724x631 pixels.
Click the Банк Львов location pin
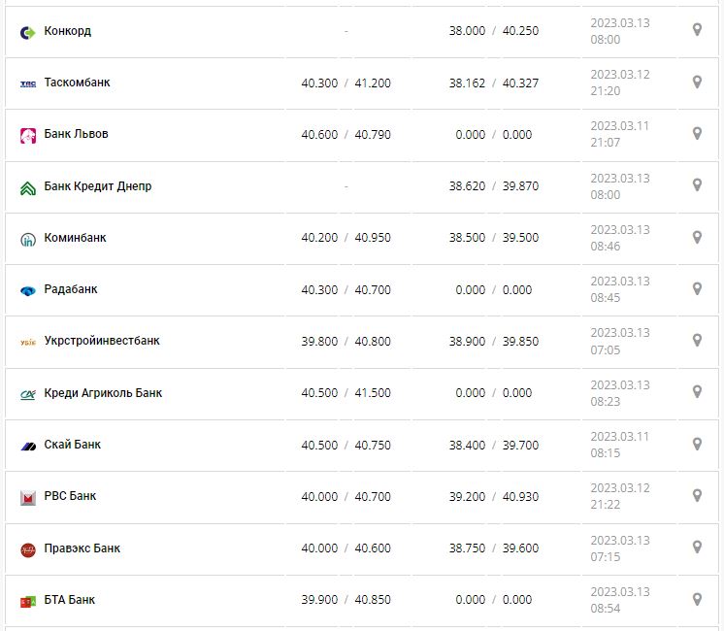click(697, 134)
